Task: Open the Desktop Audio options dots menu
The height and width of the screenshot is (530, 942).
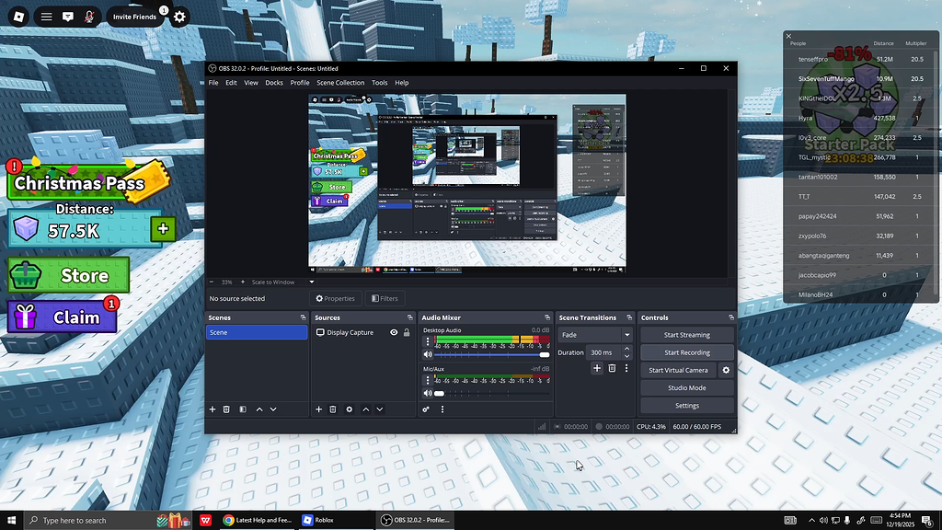Action: 427,341
